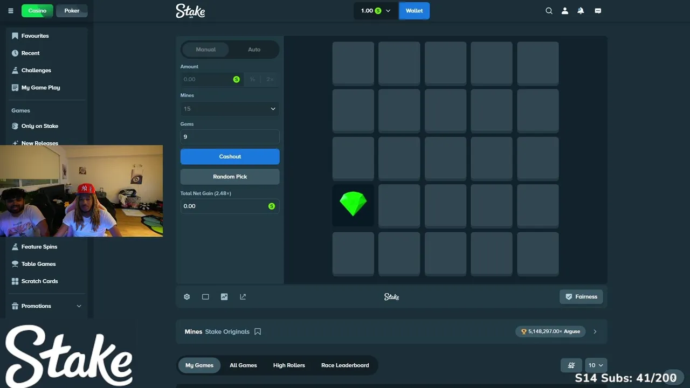Reveal the bottom-right mines tile
Image resolution: width=690 pixels, height=388 pixels.
(x=537, y=253)
